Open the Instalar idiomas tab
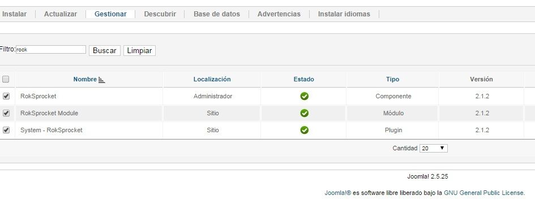 344,14
